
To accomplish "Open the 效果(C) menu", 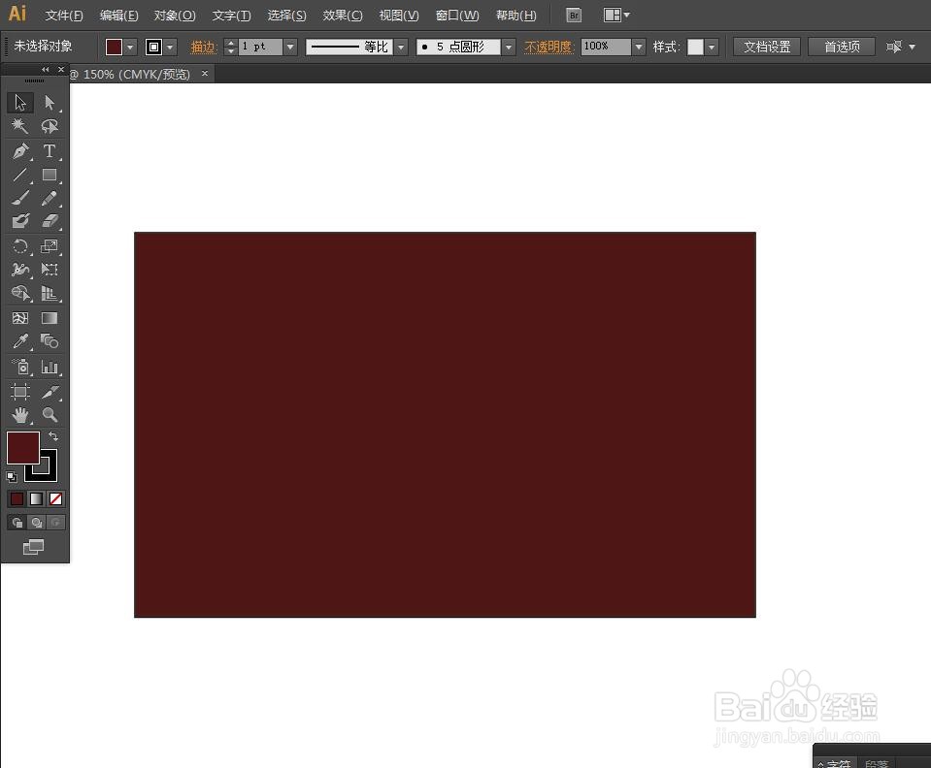I will 343,16.
